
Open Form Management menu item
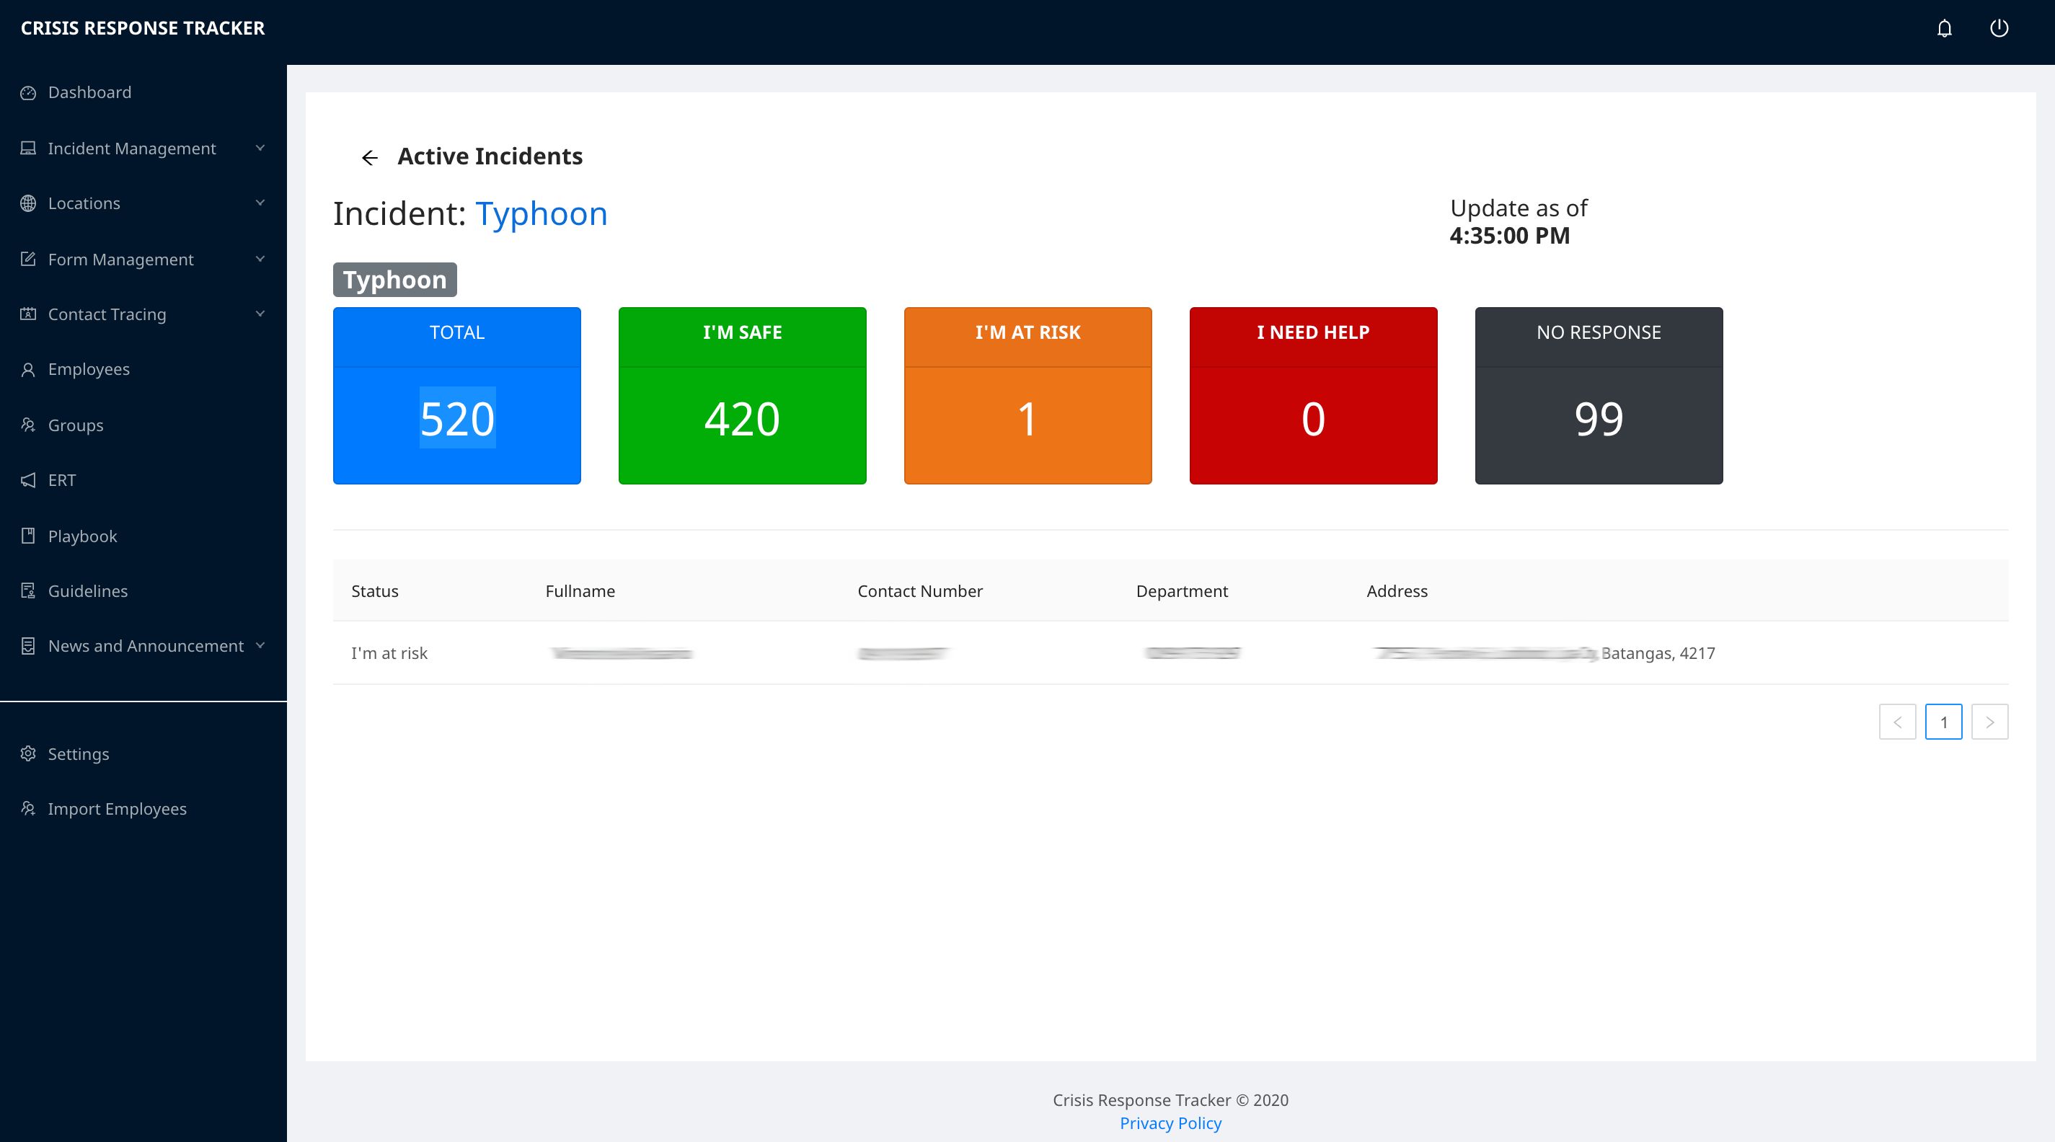[x=120, y=259]
